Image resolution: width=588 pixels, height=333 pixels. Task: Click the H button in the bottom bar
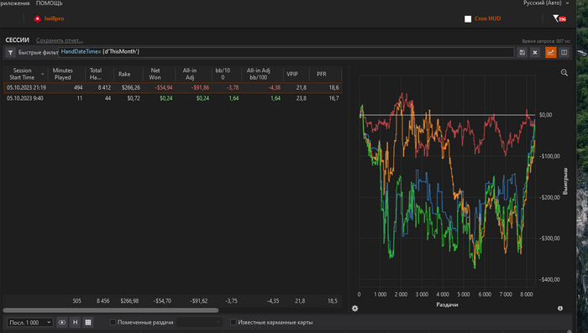[x=75, y=322]
